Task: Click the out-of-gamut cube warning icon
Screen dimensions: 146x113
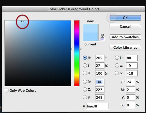Action: coord(102,35)
